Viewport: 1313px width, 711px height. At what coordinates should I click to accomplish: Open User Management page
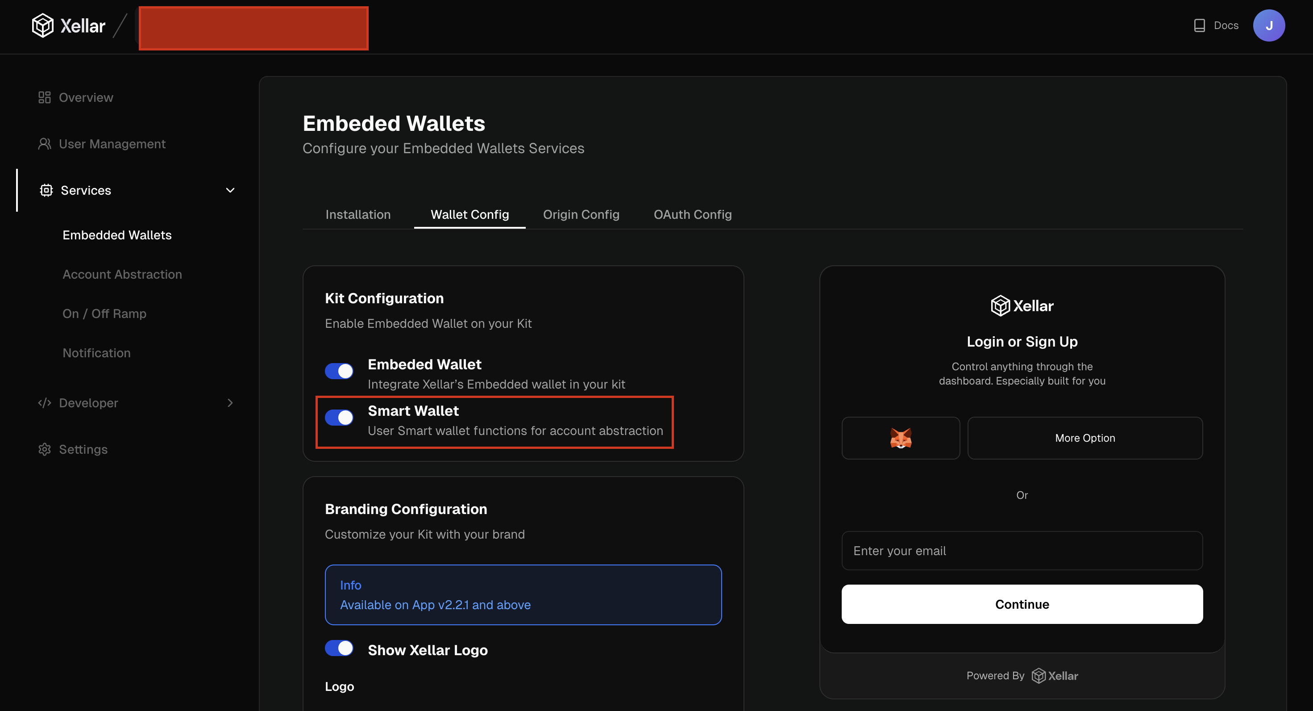[112, 144]
